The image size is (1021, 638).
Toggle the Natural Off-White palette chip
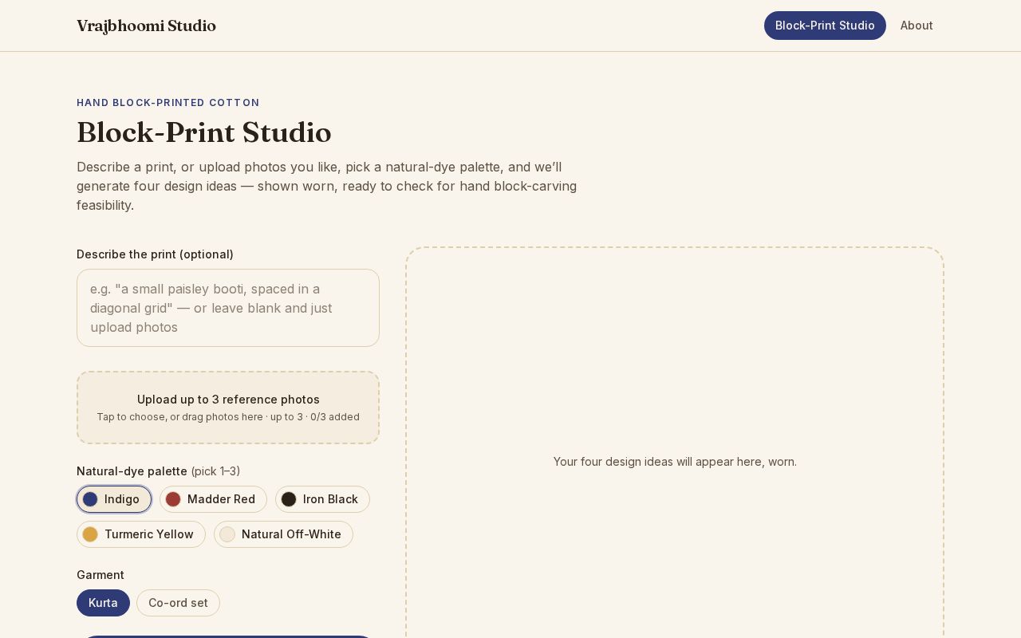click(283, 534)
